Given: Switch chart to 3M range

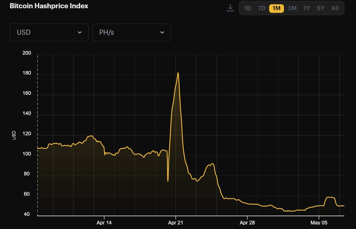Looking at the screenshot, I should click(292, 8).
